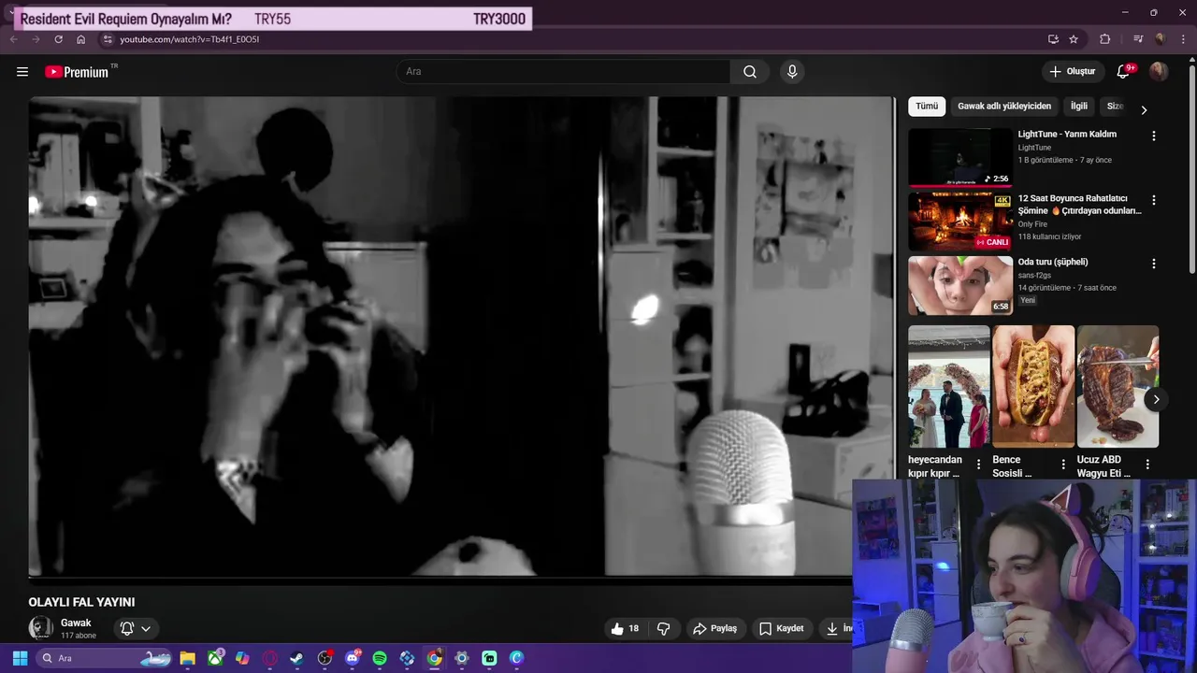
Task: Open wedding short thumbnail
Action: point(948,387)
